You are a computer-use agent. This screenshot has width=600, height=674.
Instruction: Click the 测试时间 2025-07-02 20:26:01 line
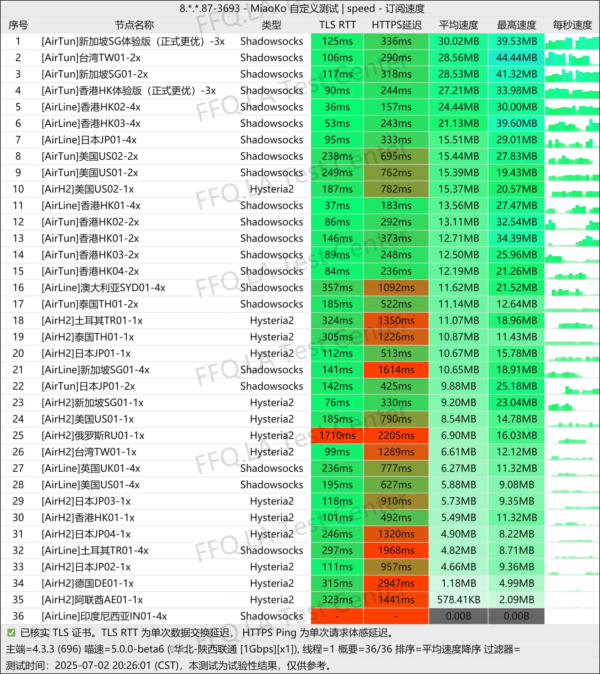tap(168, 666)
